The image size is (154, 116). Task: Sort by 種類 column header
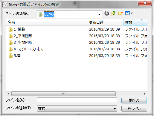click(135, 22)
